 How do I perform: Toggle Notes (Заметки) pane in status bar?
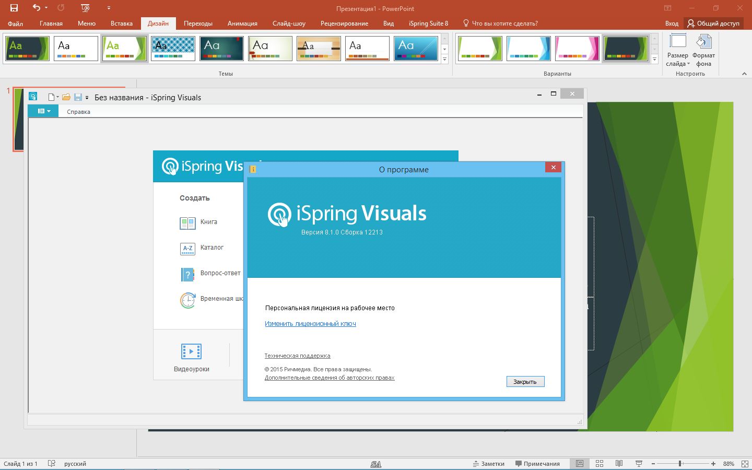tap(489, 464)
